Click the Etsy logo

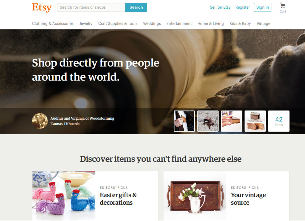(42, 7)
